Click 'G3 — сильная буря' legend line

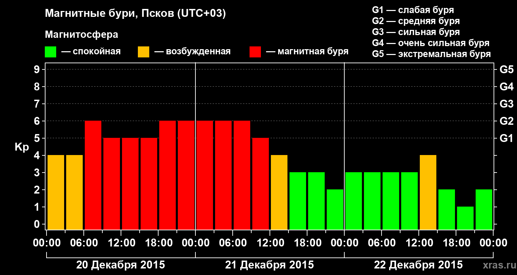(x=416, y=32)
